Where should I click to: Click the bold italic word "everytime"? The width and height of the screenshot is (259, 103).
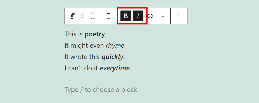(x=115, y=68)
